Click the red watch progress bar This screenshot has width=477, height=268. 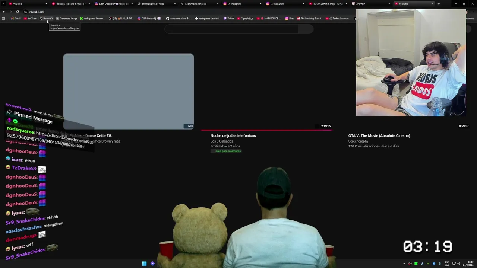[x=266, y=130]
